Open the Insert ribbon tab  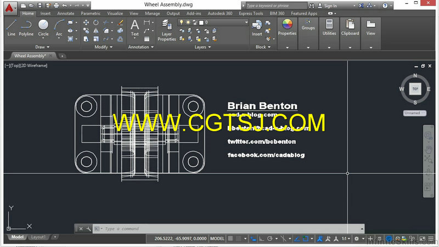[46, 13]
